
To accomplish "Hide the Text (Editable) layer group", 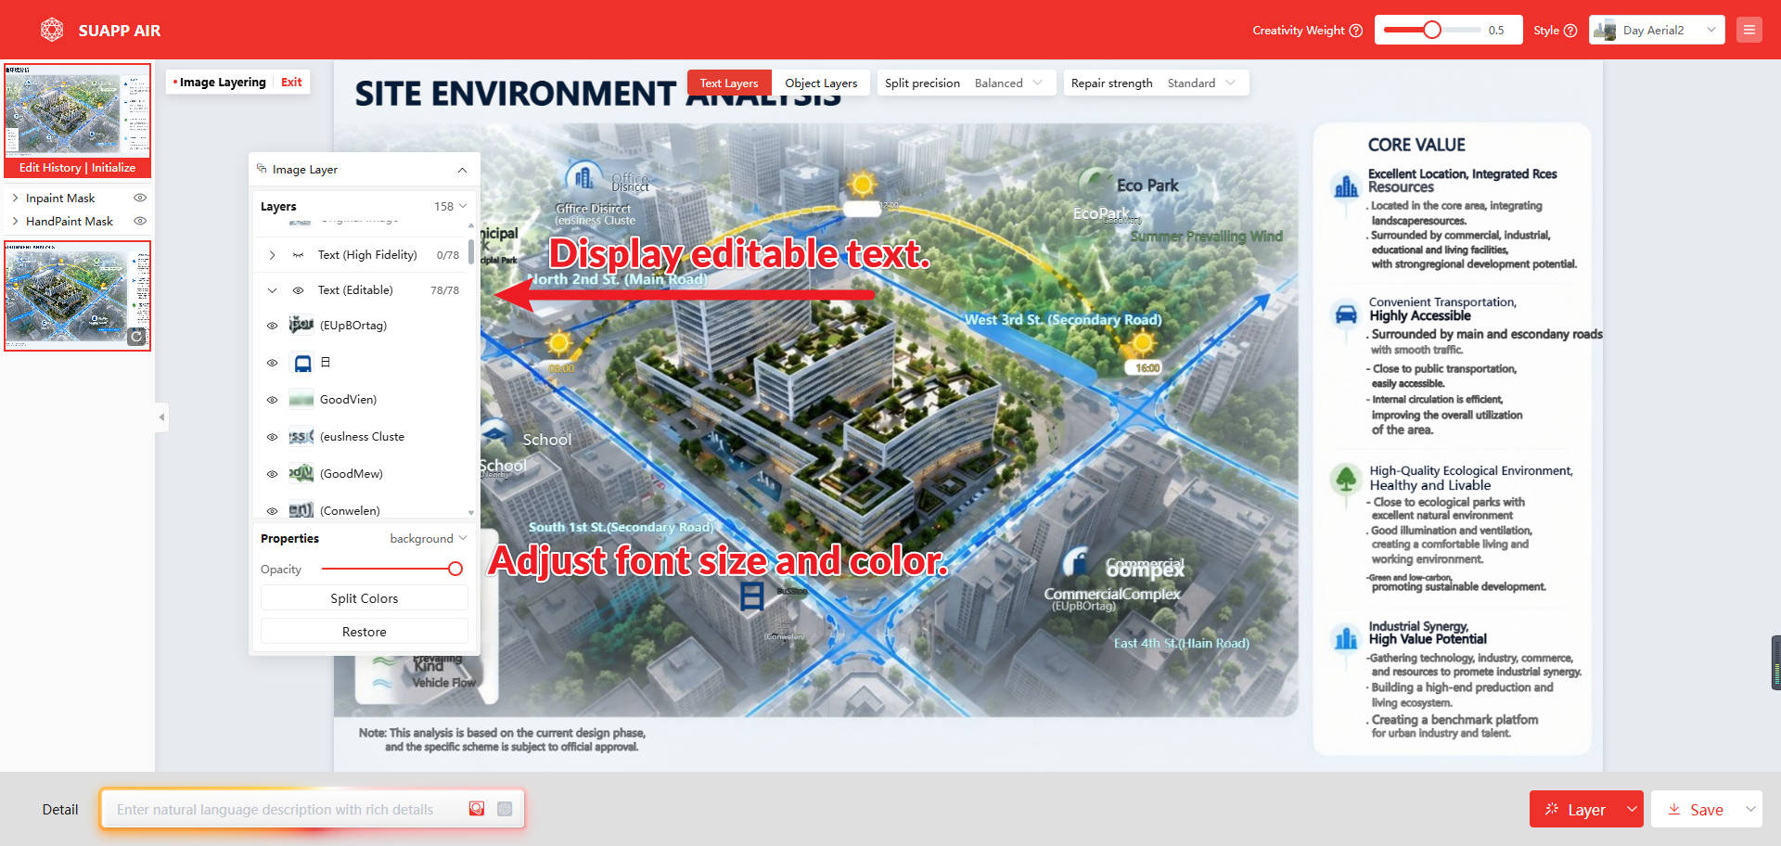I will coord(298,290).
